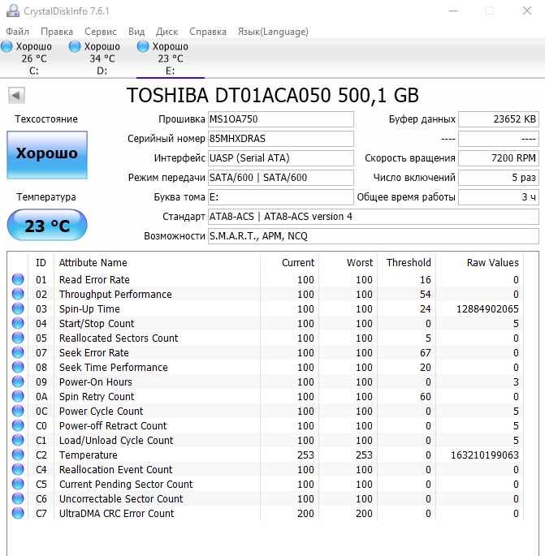The image size is (545, 556).
Task: Click the Threshold column header
Action: click(407, 263)
